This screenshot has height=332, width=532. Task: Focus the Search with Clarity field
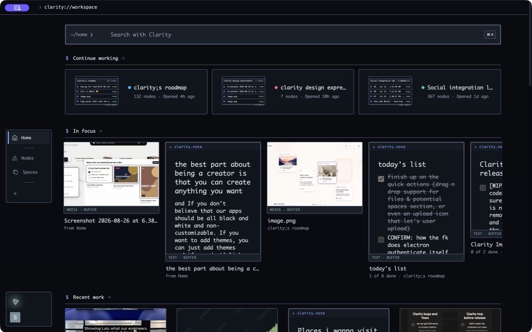(x=283, y=35)
